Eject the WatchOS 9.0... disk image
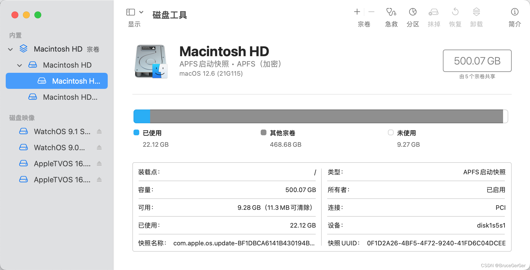Screen dimensions: 530x270 tap(99, 147)
